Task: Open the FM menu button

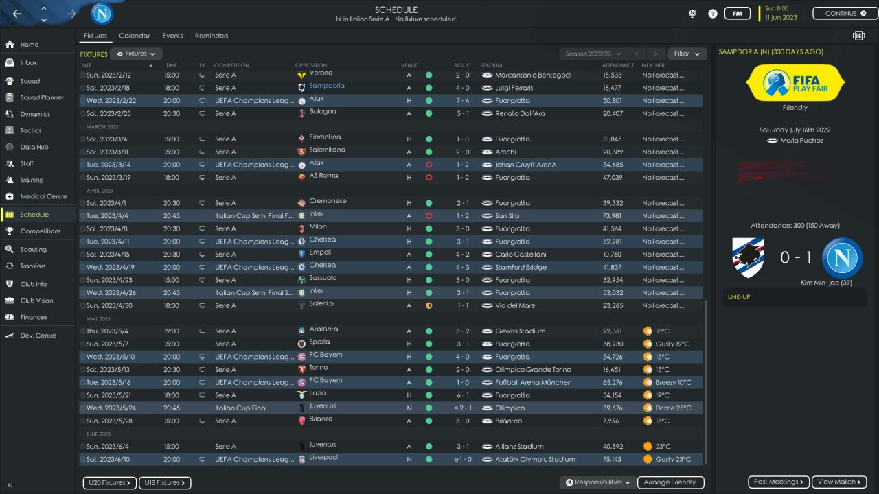Action: 737,13
